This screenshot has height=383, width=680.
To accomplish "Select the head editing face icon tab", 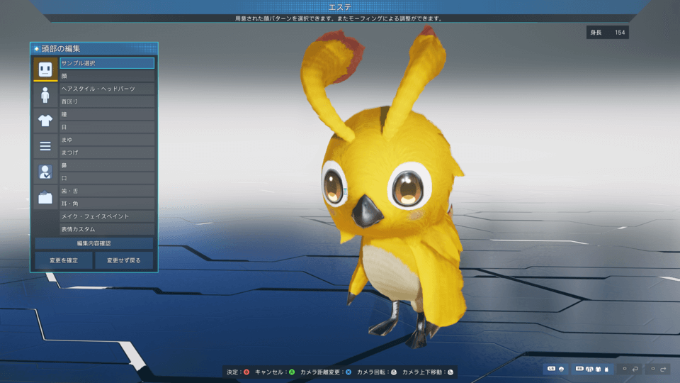I will tap(45, 69).
